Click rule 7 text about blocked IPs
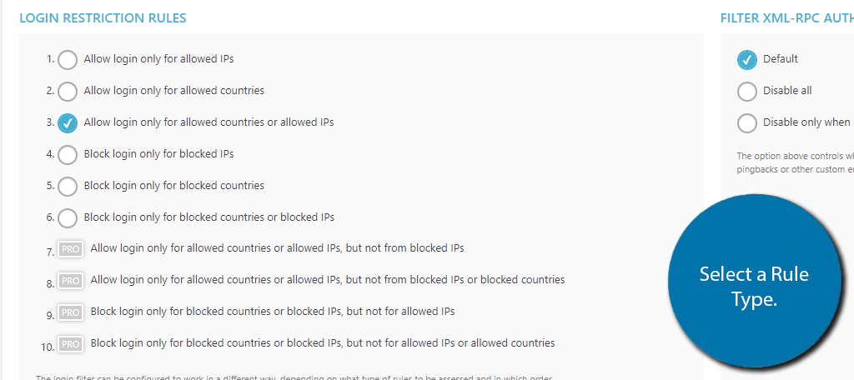This screenshot has width=854, height=380. pyautogui.click(x=277, y=248)
